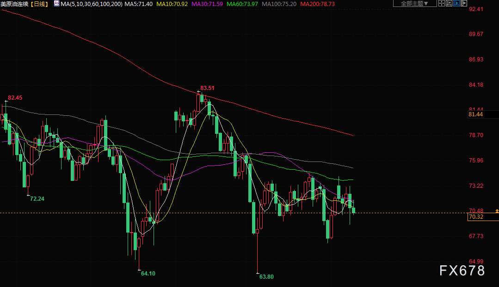Screen dimensions: 499x287
Task: Click the interval range measurement icon
Action: 449,3
